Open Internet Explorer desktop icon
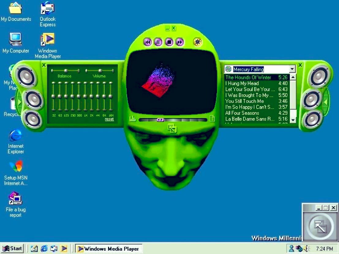 [16, 141]
